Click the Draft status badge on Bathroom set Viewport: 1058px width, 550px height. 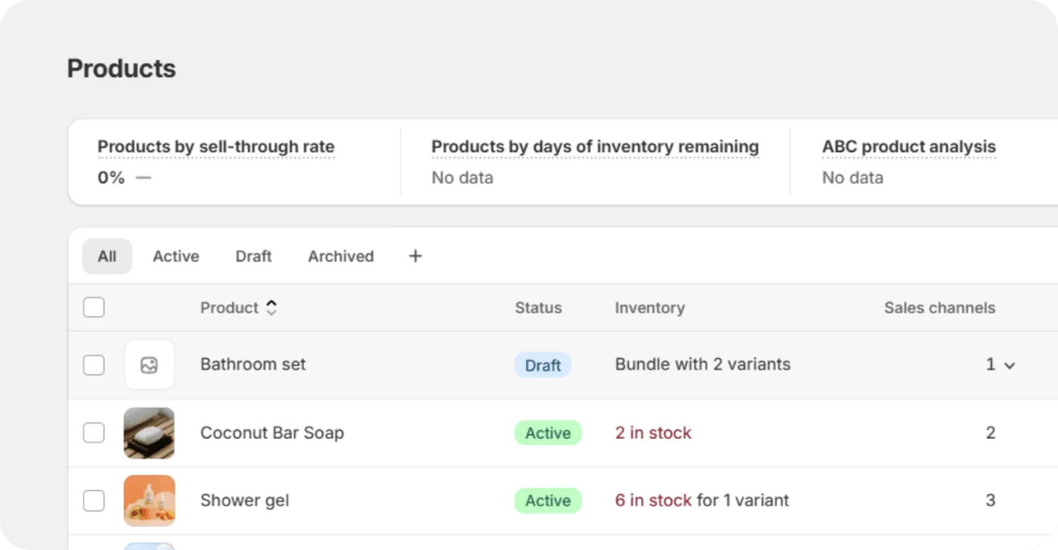pos(543,365)
